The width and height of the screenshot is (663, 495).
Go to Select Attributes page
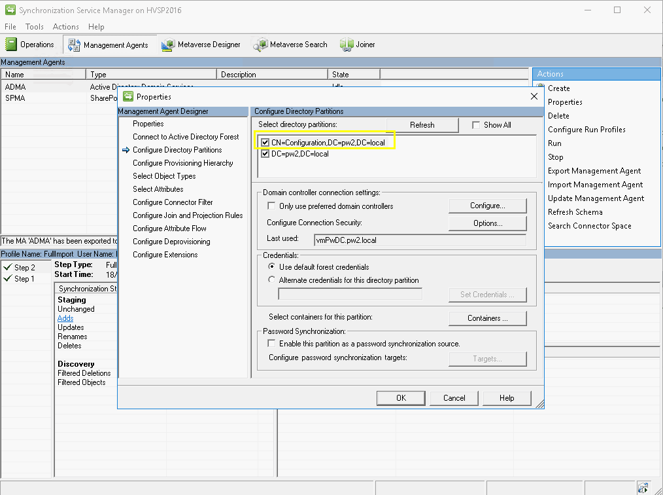(158, 189)
